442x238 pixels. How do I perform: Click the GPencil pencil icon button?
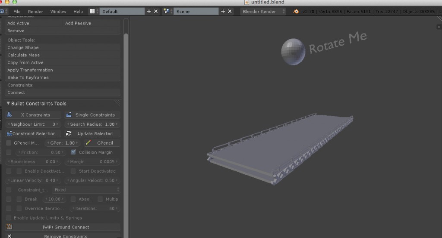tap(88, 143)
